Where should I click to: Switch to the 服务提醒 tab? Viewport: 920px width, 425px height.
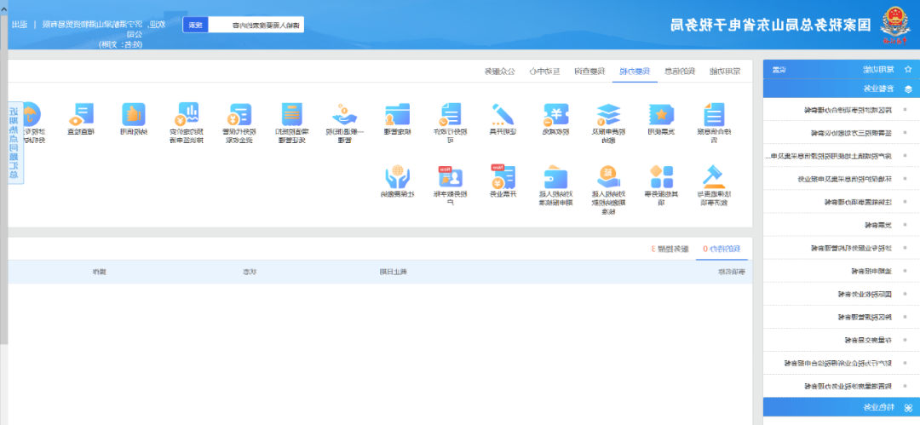670,249
